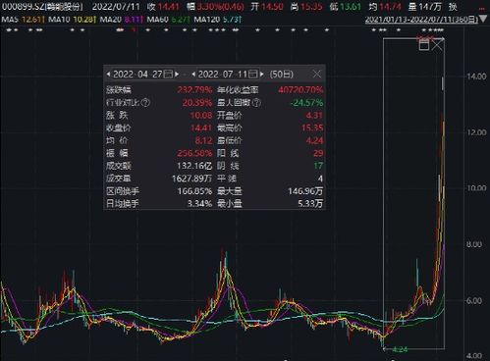This screenshot has height=361, width=490.
Task: Click the 14.00 price axis label
Action: 476,77
